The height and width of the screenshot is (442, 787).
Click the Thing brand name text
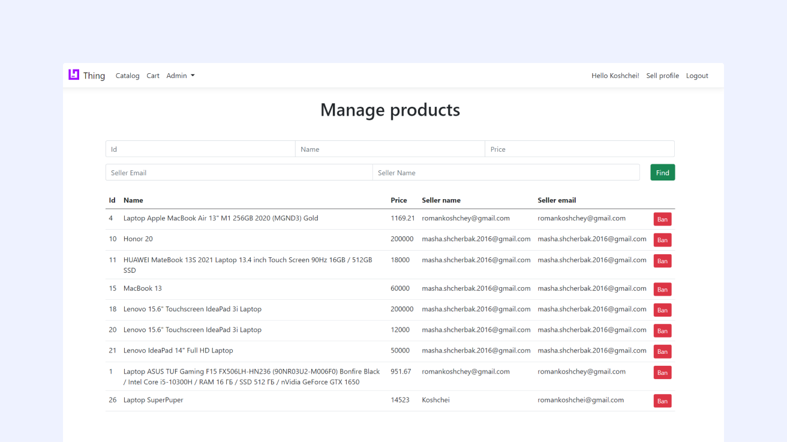click(x=94, y=76)
